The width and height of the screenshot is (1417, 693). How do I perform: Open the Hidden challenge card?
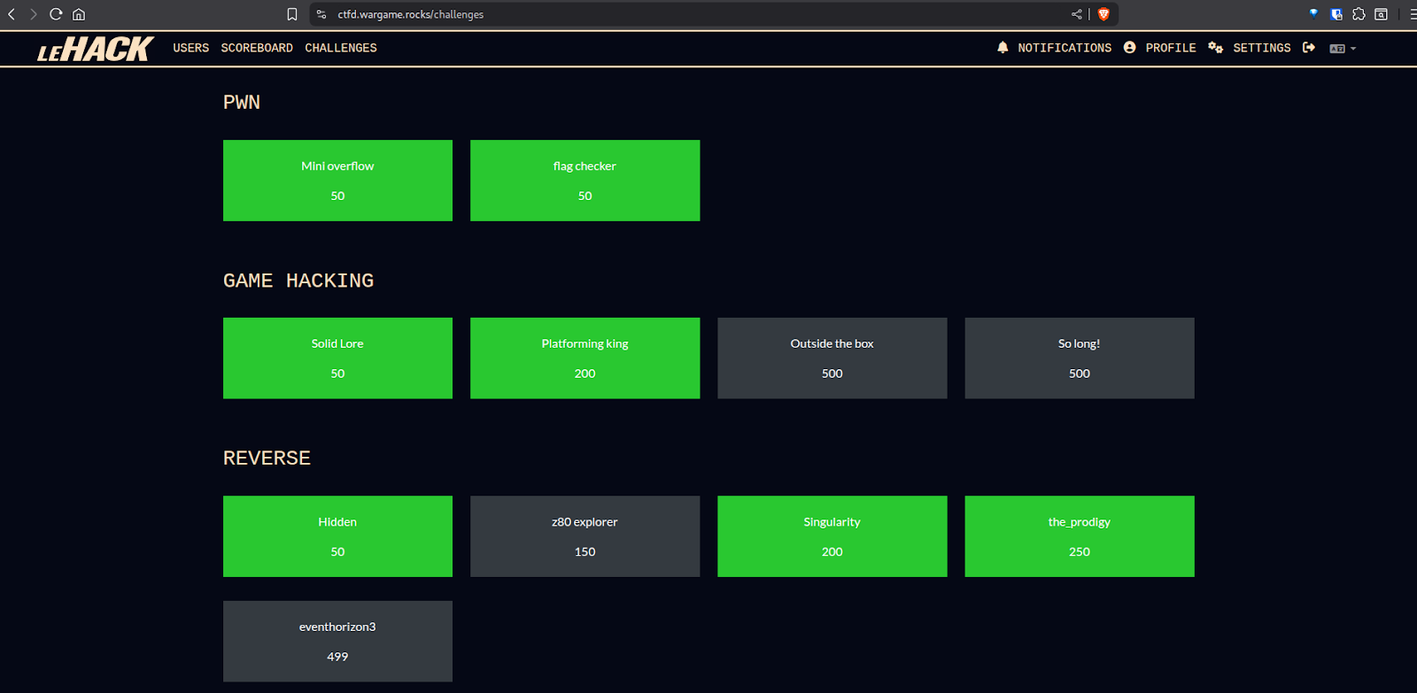coord(337,536)
